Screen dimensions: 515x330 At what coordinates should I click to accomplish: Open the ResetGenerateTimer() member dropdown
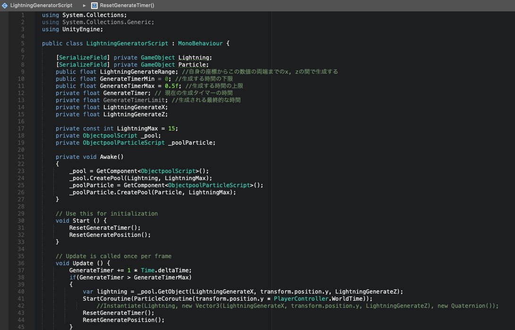click(127, 5)
